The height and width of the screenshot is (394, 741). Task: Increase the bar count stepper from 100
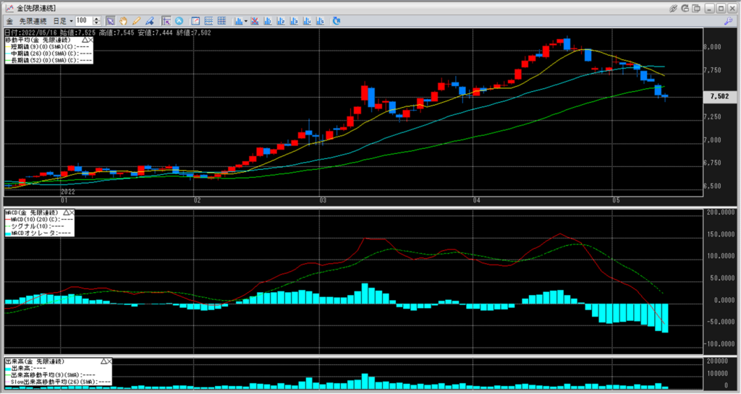pos(96,19)
